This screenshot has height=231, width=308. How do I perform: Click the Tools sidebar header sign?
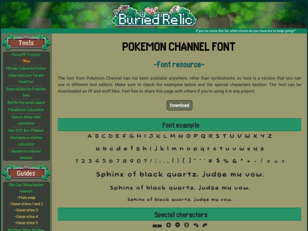pyautogui.click(x=26, y=43)
